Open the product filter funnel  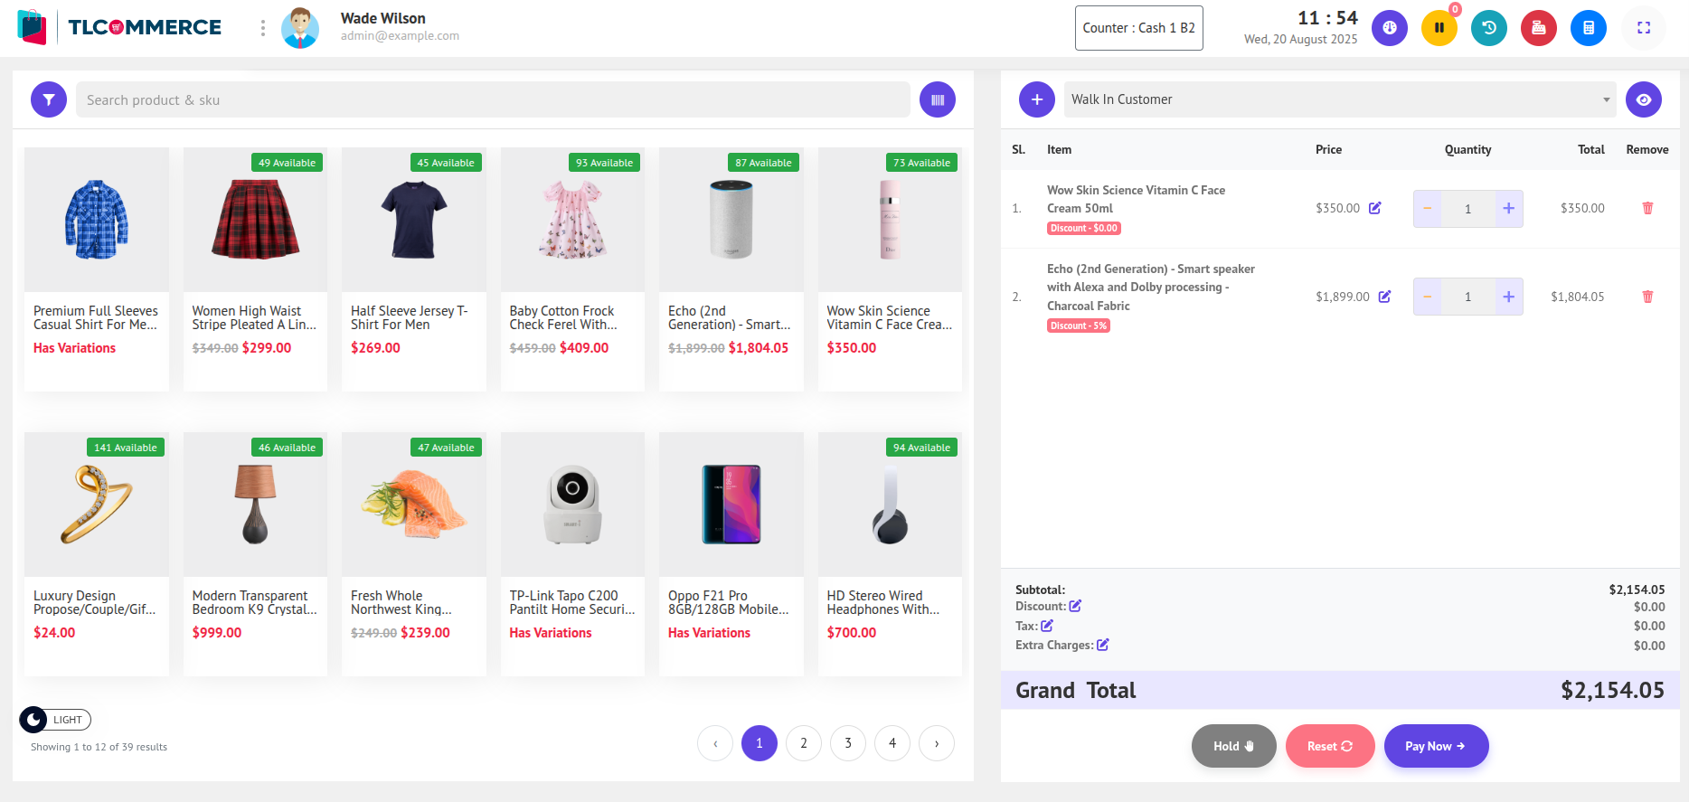[49, 99]
